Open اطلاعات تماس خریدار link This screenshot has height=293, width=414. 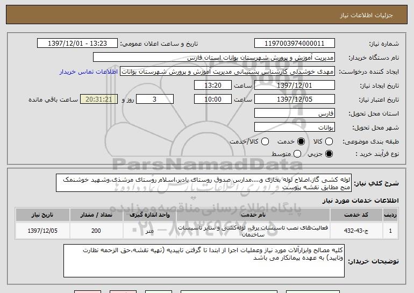pyautogui.click(x=89, y=72)
